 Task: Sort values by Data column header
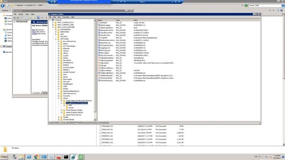click(x=154, y=20)
